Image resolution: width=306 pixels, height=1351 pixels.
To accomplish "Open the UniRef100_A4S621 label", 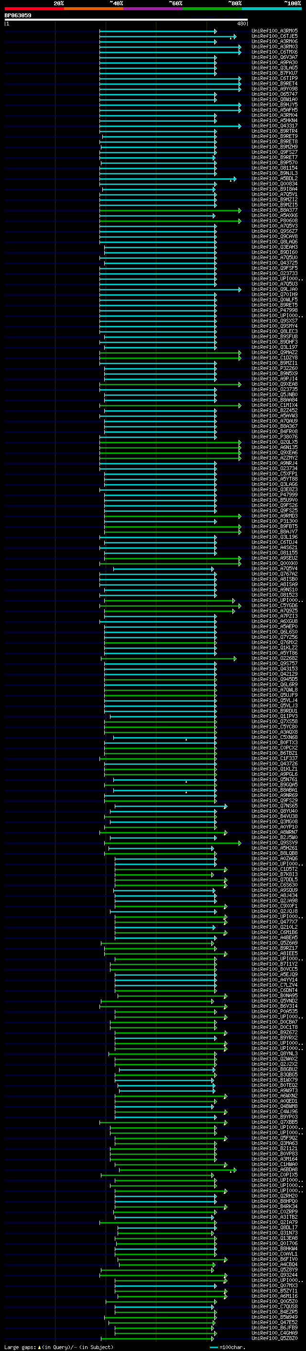I will tap(274, 547).
